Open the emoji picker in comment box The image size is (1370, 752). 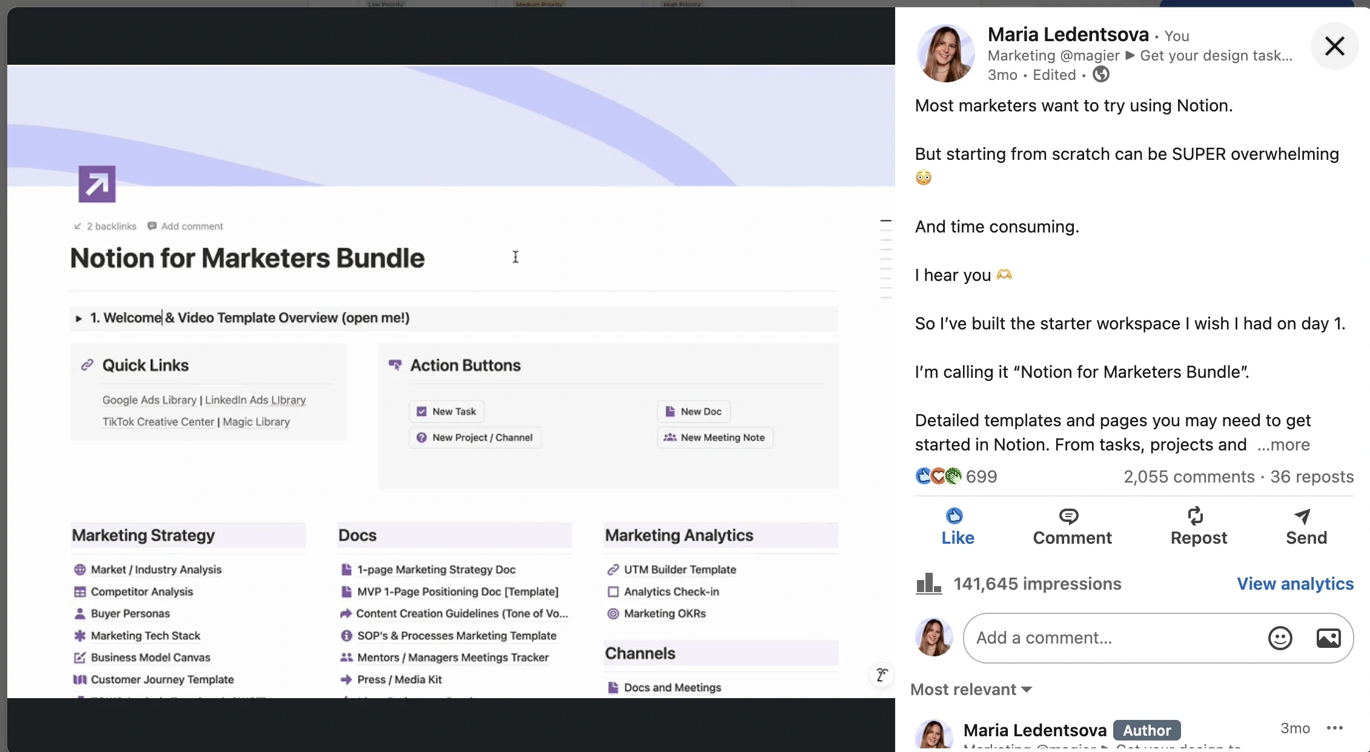(1280, 638)
